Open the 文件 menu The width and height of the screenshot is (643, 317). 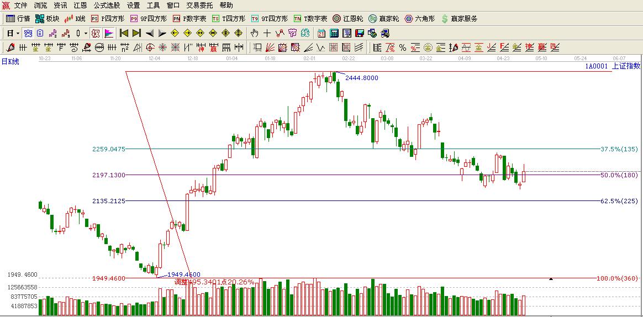pyautogui.click(x=20, y=5)
